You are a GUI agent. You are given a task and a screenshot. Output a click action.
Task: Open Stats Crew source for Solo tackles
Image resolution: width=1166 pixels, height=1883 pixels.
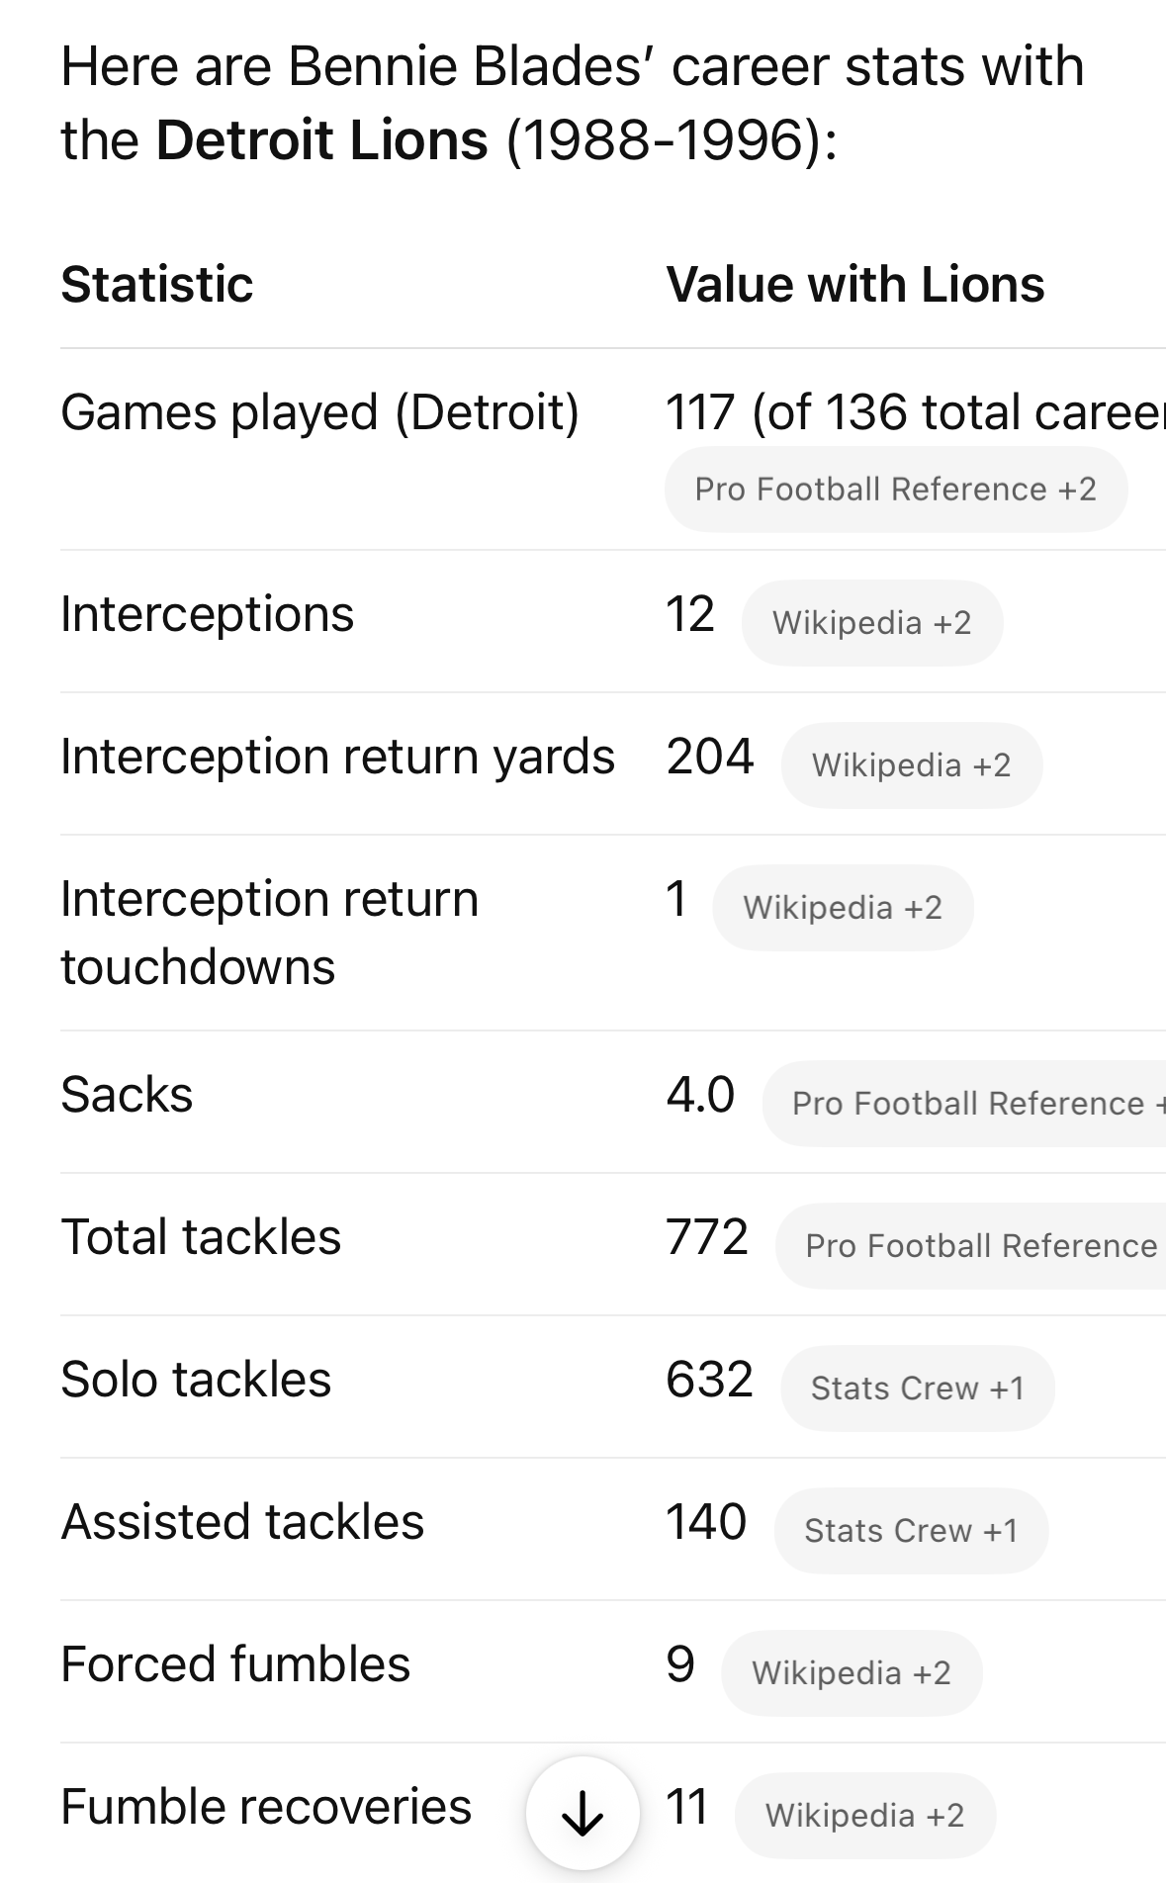point(917,1389)
